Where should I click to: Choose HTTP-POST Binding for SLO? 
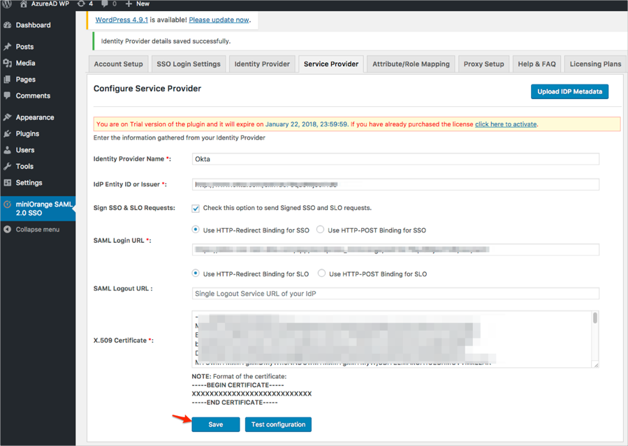click(x=322, y=274)
